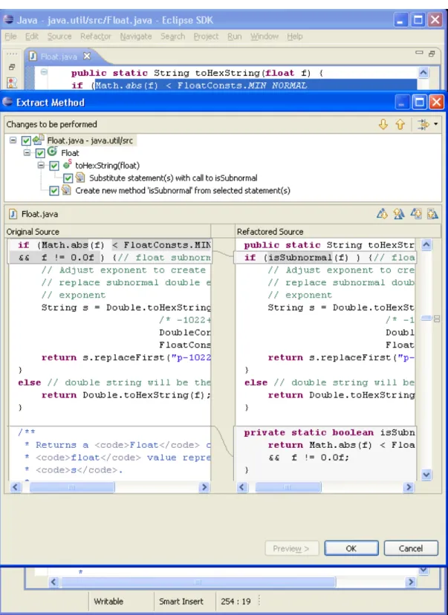Open the Search menu in Eclipse
Image resolution: width=448 pixels, height=615 pixels.
[172, 36]
